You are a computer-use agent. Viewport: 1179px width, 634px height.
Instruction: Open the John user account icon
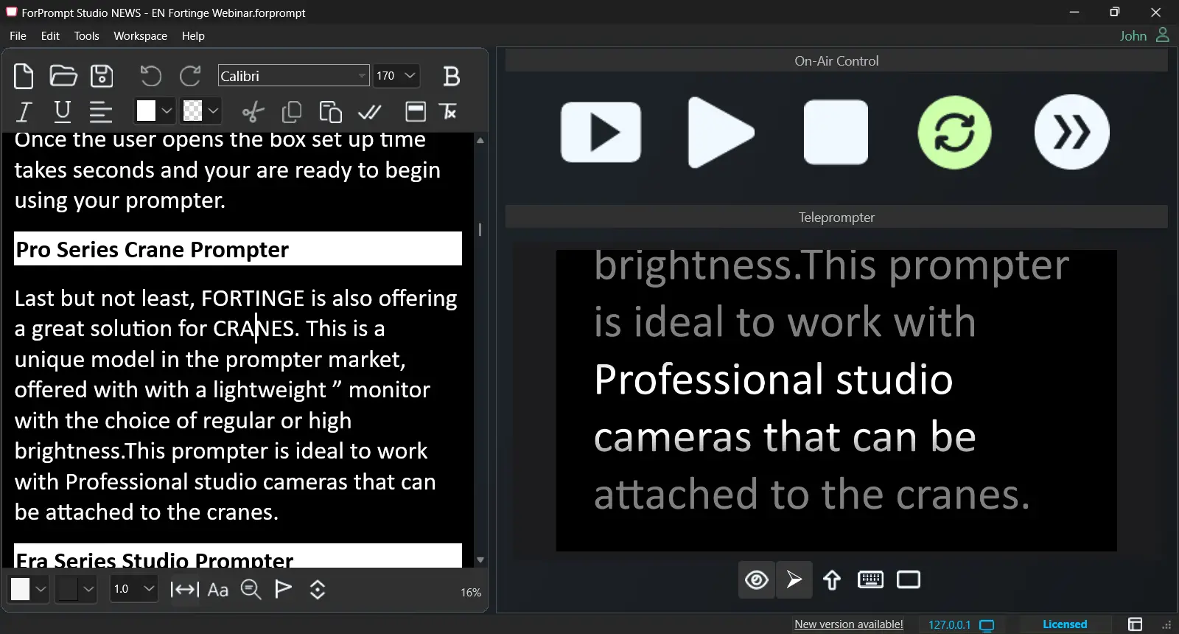coord(1163,35)
